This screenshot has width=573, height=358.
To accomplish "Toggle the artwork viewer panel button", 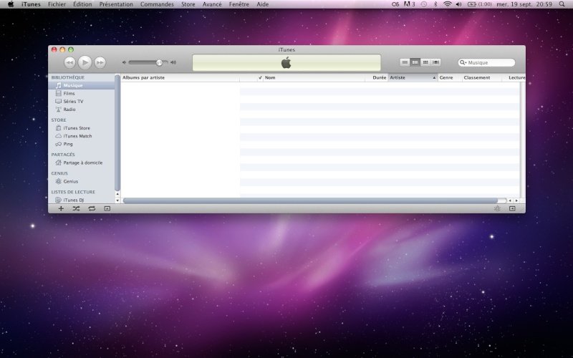I will (x=107, y=208).
